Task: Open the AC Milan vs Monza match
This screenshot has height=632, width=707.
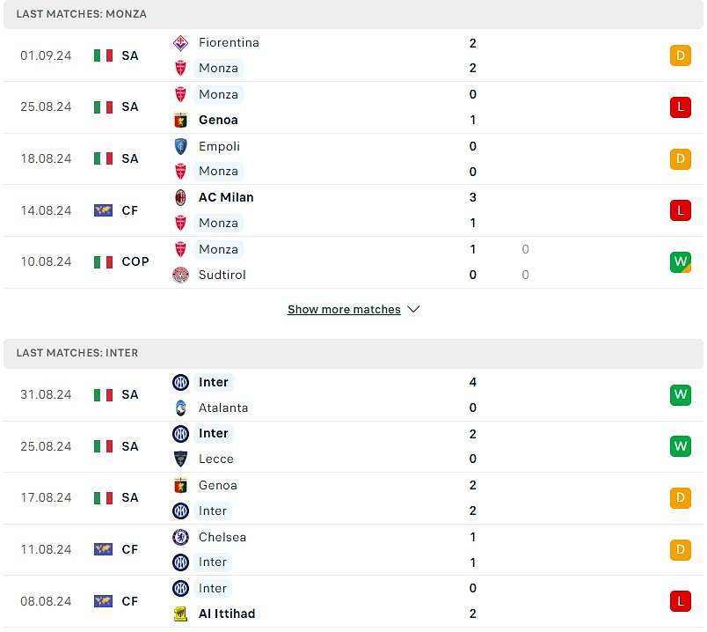Action: coord(352,210)
